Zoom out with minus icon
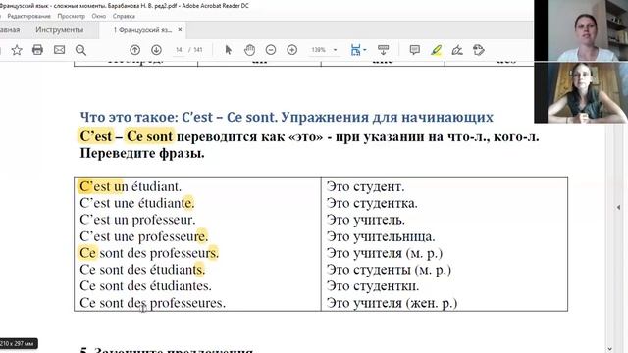 coord(271,50)
